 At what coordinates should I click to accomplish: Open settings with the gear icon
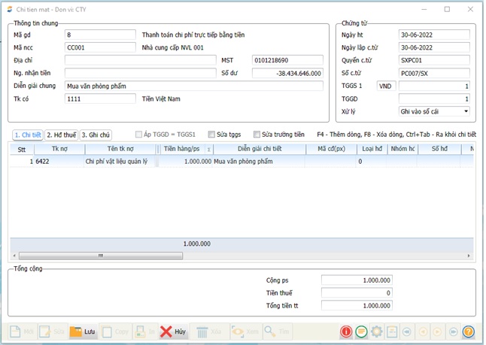[376, 331]
